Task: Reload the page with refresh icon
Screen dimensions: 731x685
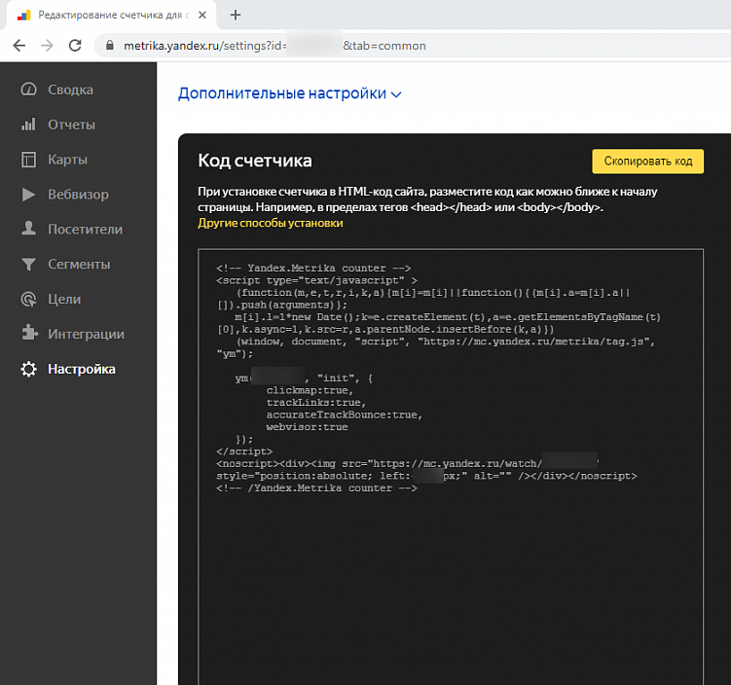Action: [75, 45]
